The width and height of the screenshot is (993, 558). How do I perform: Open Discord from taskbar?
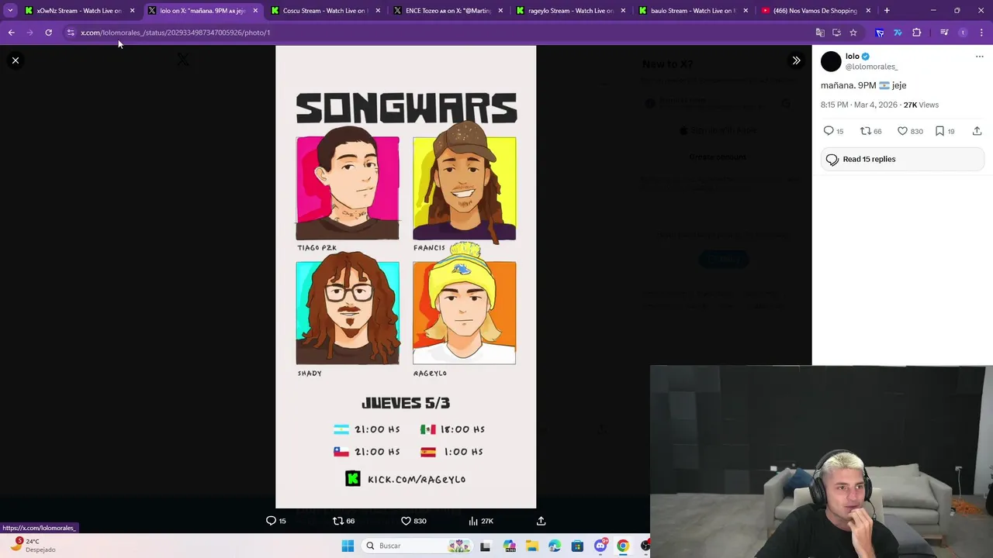click(x=600, y=546)
